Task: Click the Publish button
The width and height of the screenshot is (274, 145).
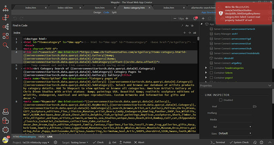Action: point(125,142)
